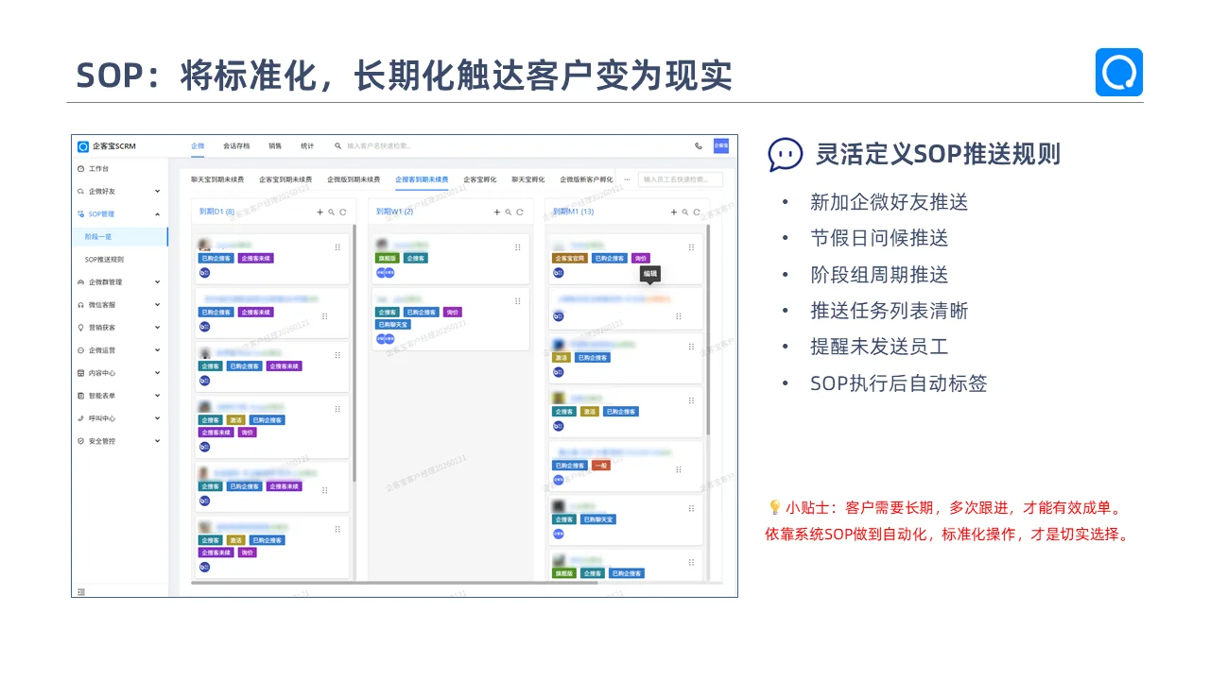
Task: Expand the 内容中心 sidebar menu
Action: coord(118,373)
